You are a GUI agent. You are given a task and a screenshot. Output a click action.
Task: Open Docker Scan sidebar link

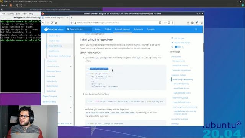(x=51, y=91)
